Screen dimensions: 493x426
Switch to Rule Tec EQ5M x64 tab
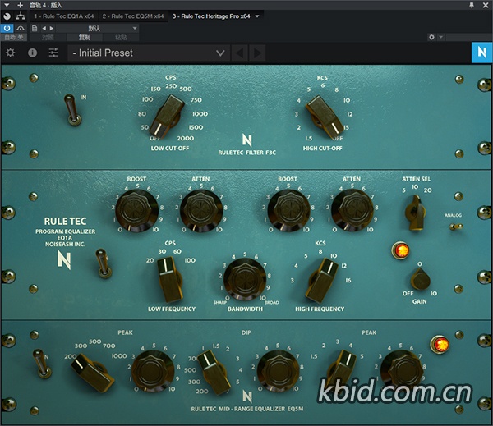click(136, 16)
